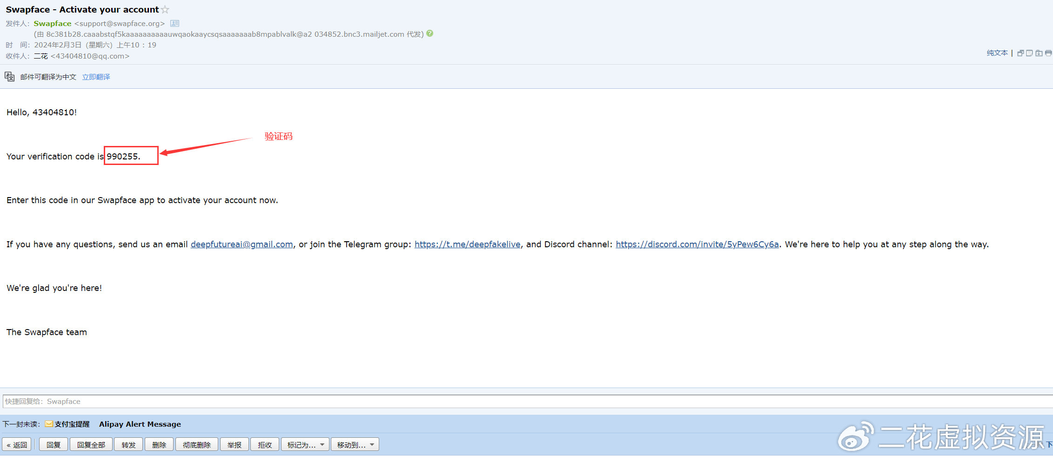Click the verification code 990255
Image resolution: width=1053 pixels, height=462 pixels.
coord(122,157)
